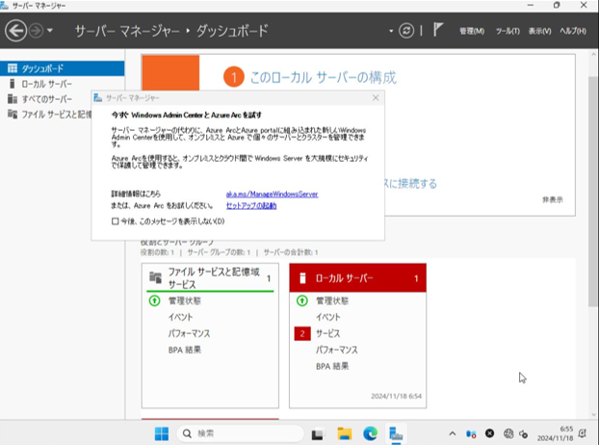599x445 pixels.
Task: Open Task View from the taskbar
Action: tap(317, 433)
